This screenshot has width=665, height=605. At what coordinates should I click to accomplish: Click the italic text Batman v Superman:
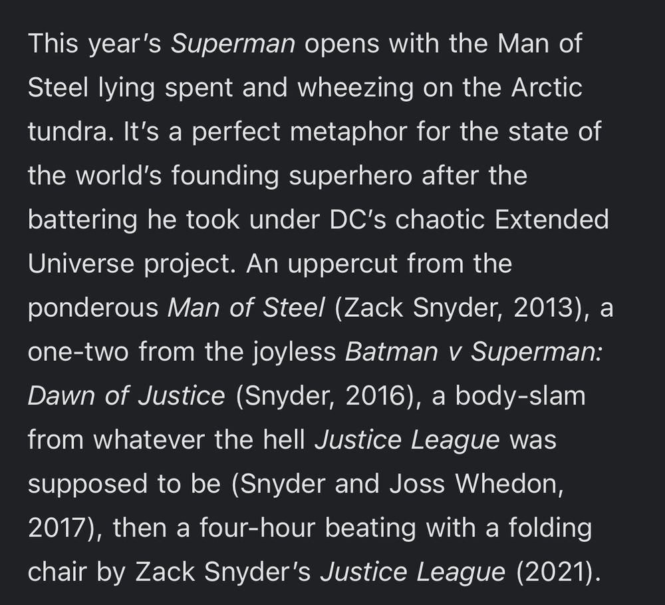click(x=473, y=351)
